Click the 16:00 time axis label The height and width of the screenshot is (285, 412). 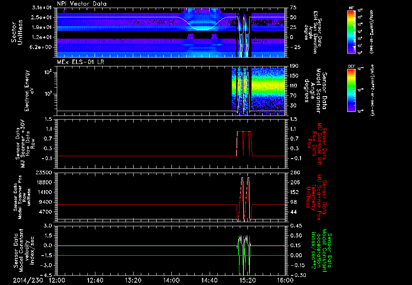coord(285,280)
